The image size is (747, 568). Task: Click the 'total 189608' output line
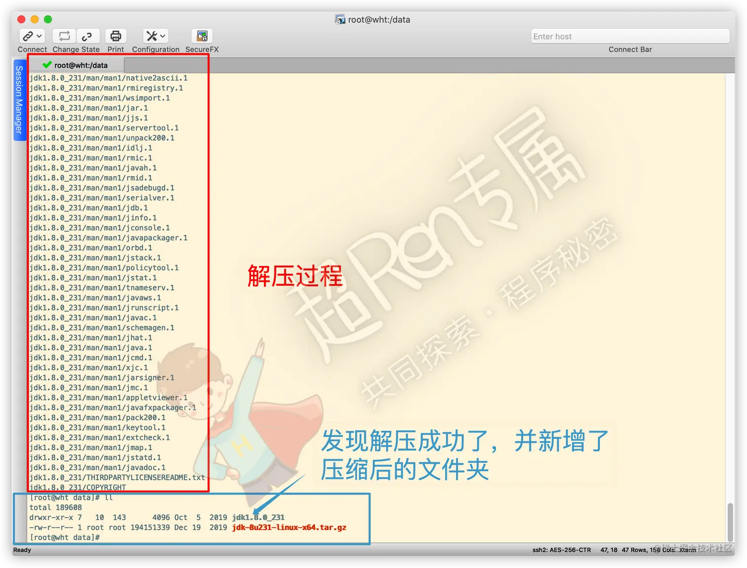56,508
